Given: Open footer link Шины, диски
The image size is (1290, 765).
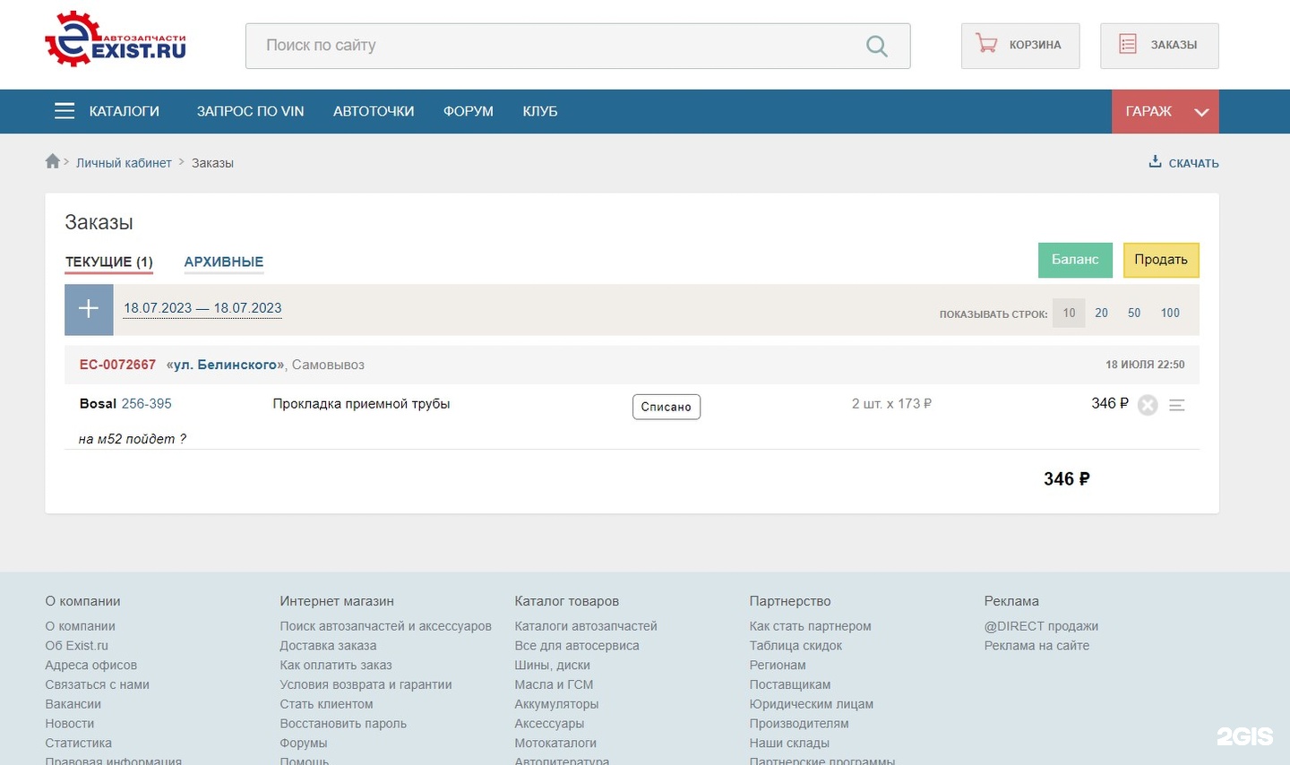Looking at the screenshot, I should coord(553,666).
